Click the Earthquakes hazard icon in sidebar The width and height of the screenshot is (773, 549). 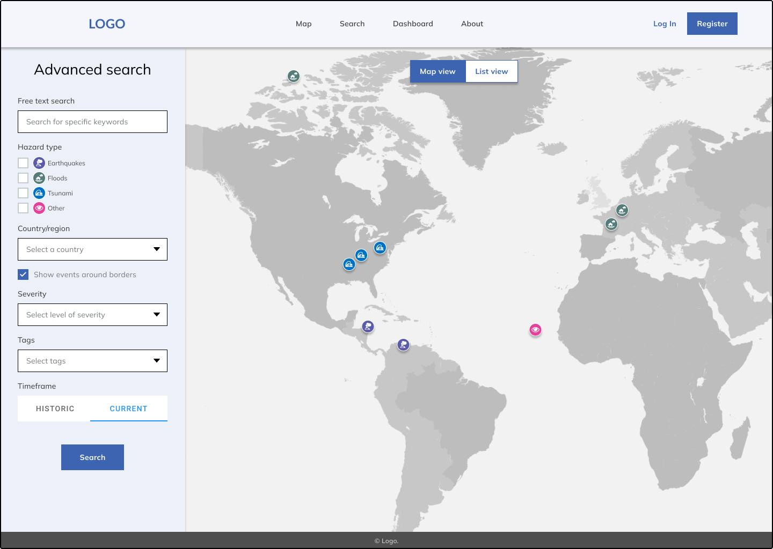(39, 163)
